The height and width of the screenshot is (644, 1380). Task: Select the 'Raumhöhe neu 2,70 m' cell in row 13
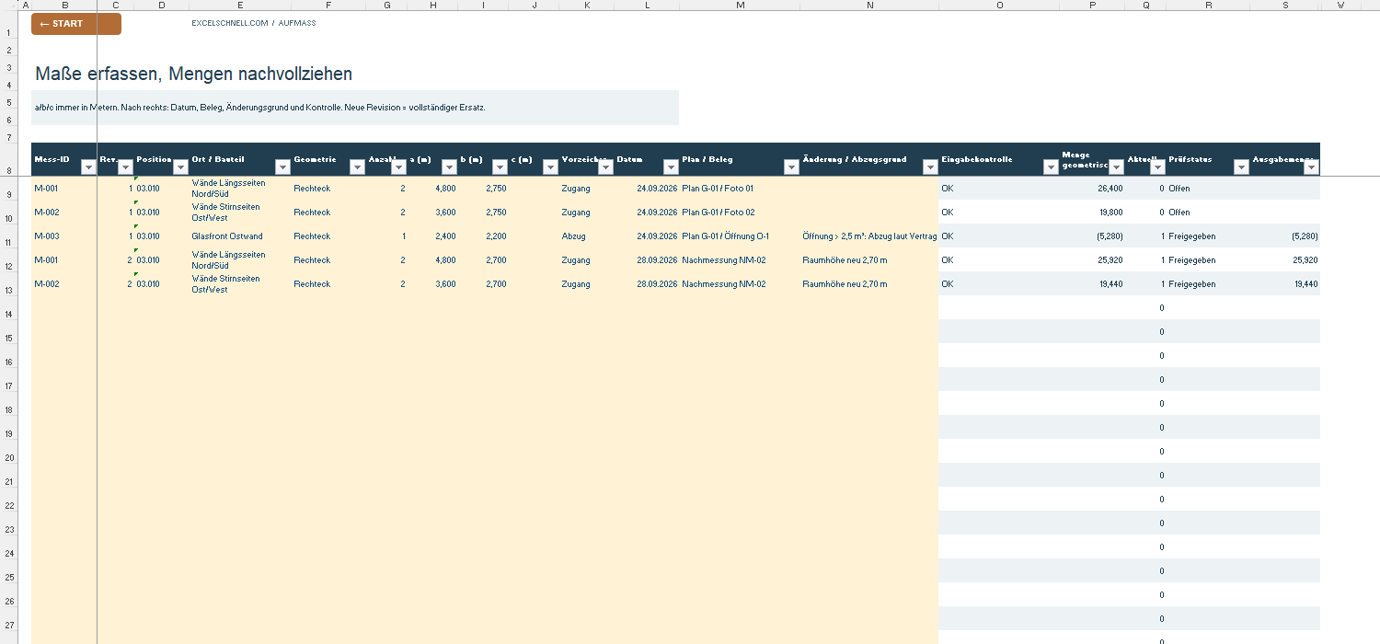869,284
